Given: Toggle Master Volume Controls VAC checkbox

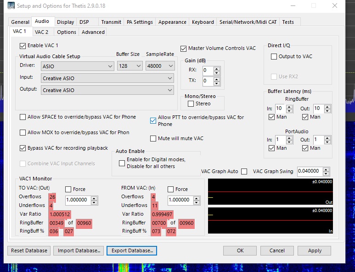Looking at the screenshot, I should [184, 49].
